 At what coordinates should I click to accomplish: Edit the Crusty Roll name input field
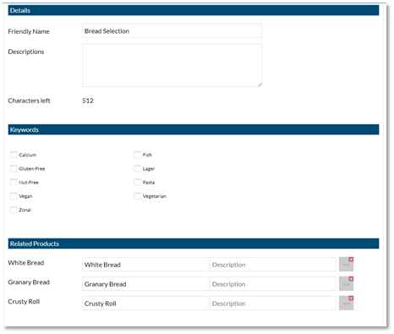(x=145, y=304)
